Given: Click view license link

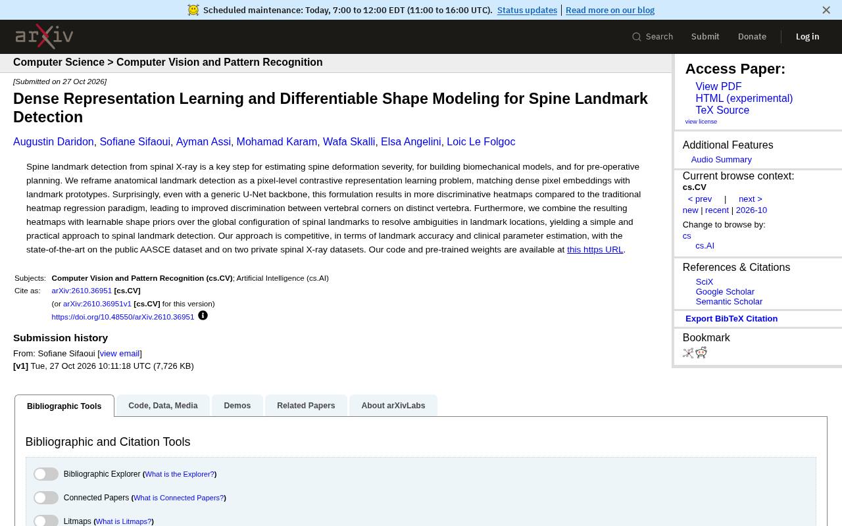Looking at the screenshot, I should coord(701,122).
